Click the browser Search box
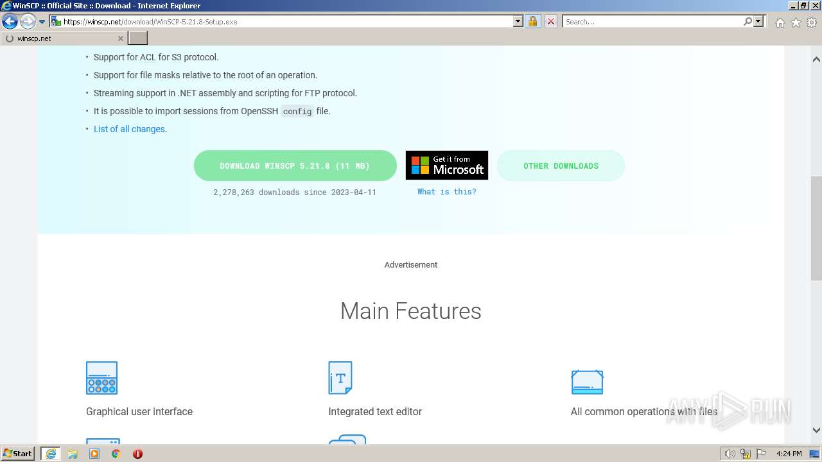This screenshot has width=822, height=462. 652,21
